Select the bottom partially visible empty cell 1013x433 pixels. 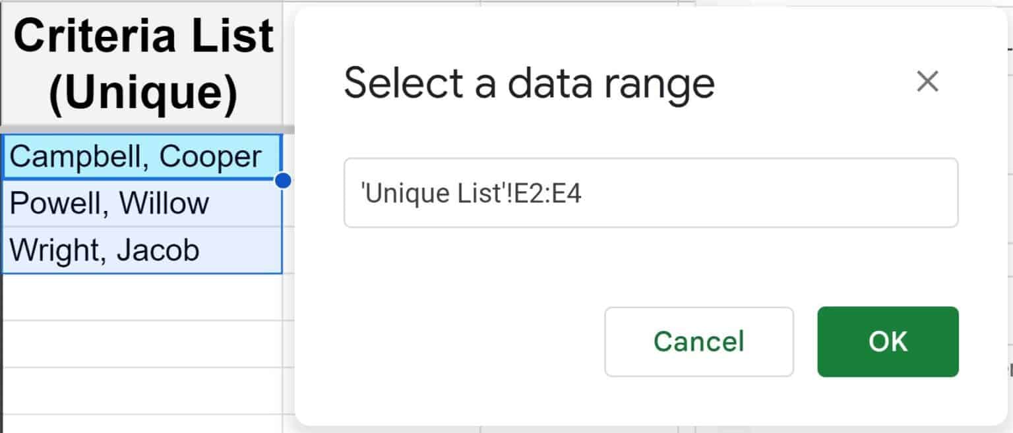142,424
